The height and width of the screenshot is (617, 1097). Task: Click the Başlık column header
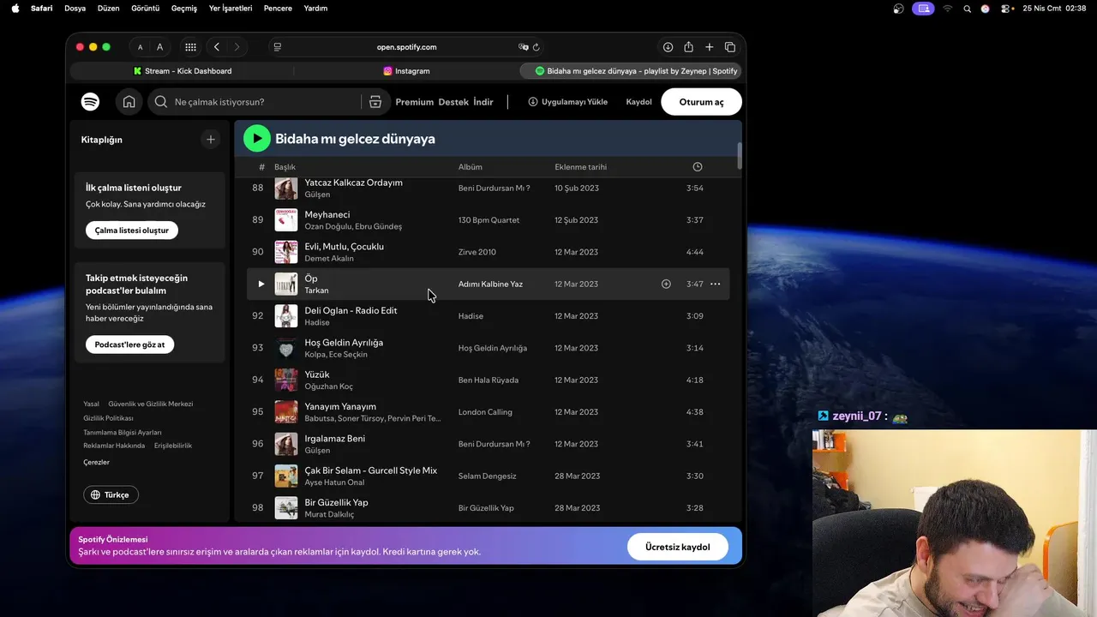(x=285, y=167)
